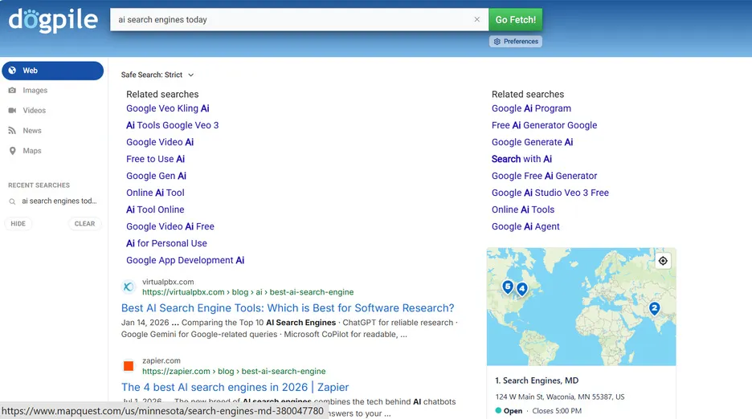The image size is (752, 419).
Task: Open related search Google Veo Kling Ai
Action: coord(167,108)
